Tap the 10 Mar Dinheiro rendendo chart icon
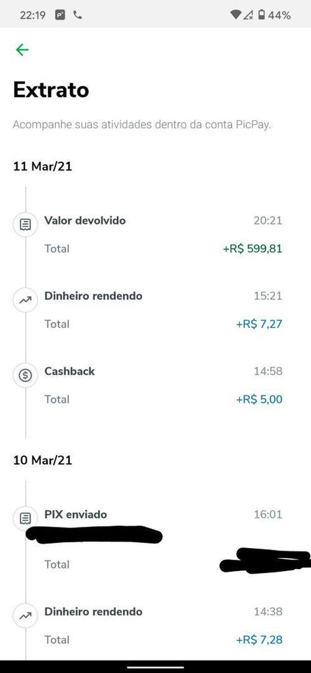This screenshot has width=311, height=673. pyautogui.click(x=26, y=616)
